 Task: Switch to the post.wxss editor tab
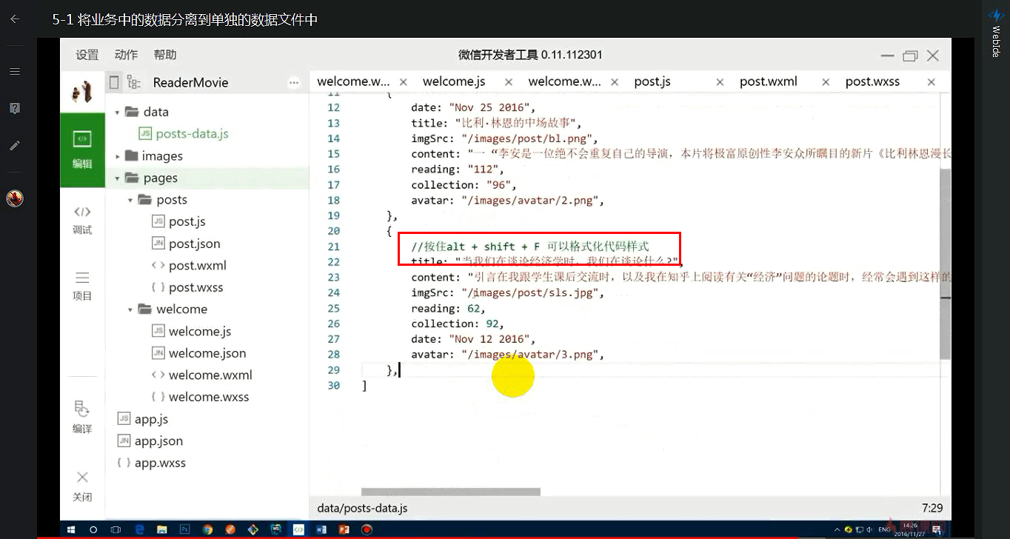click(872, 81)
